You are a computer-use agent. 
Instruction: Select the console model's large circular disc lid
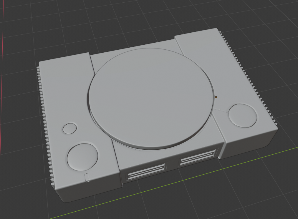click(x=151, y=98)
